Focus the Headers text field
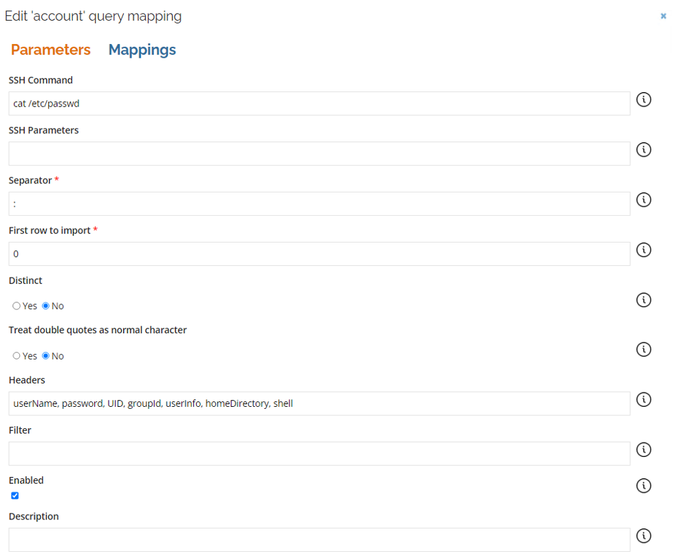This screenshot has height=558, width=674. (319, 403)
